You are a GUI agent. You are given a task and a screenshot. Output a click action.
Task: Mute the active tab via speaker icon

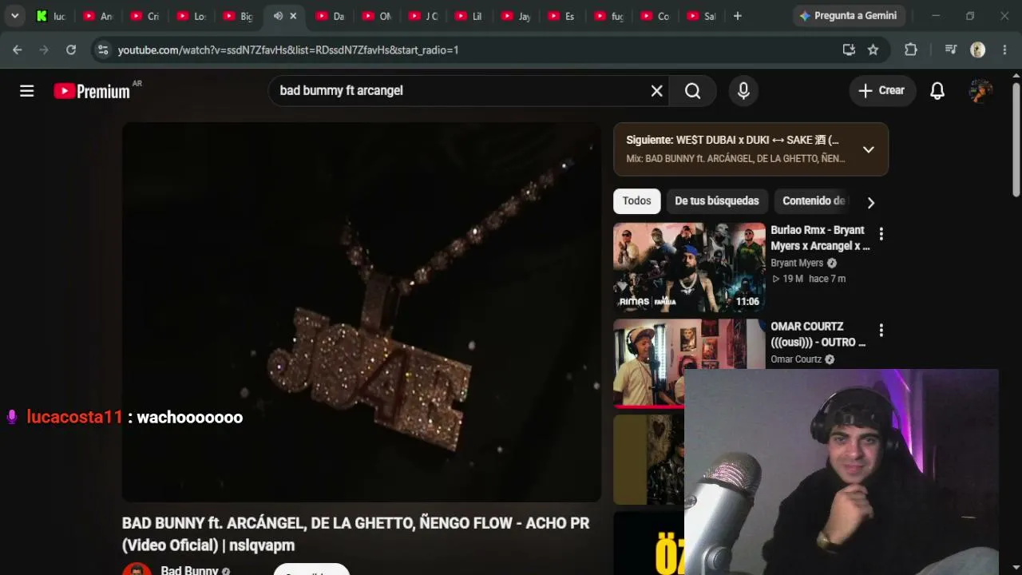point(278,16)
